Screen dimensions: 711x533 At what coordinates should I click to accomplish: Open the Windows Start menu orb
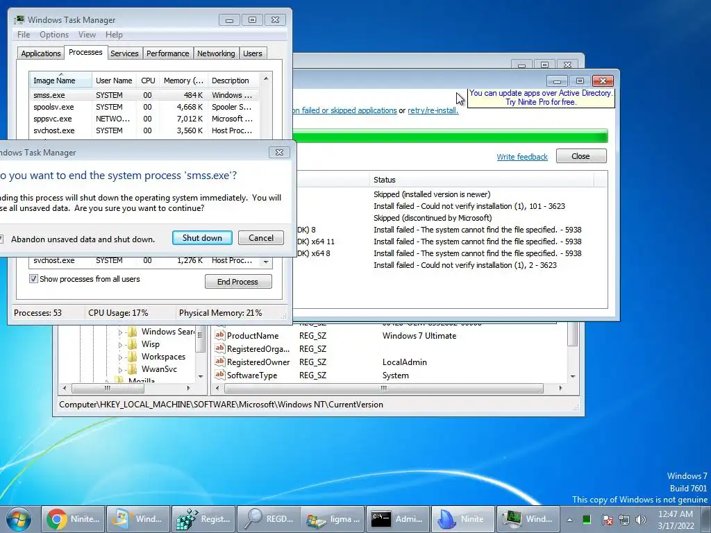[x=18, y=519]
